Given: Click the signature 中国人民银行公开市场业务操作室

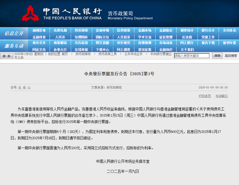Looking at the screenshot, I should 123,162.
